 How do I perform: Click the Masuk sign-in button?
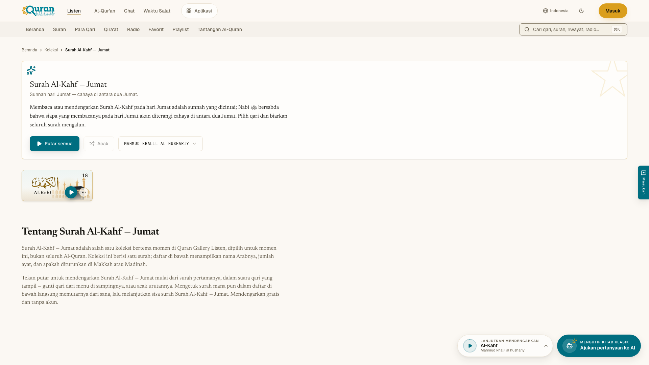click(612, 11)
